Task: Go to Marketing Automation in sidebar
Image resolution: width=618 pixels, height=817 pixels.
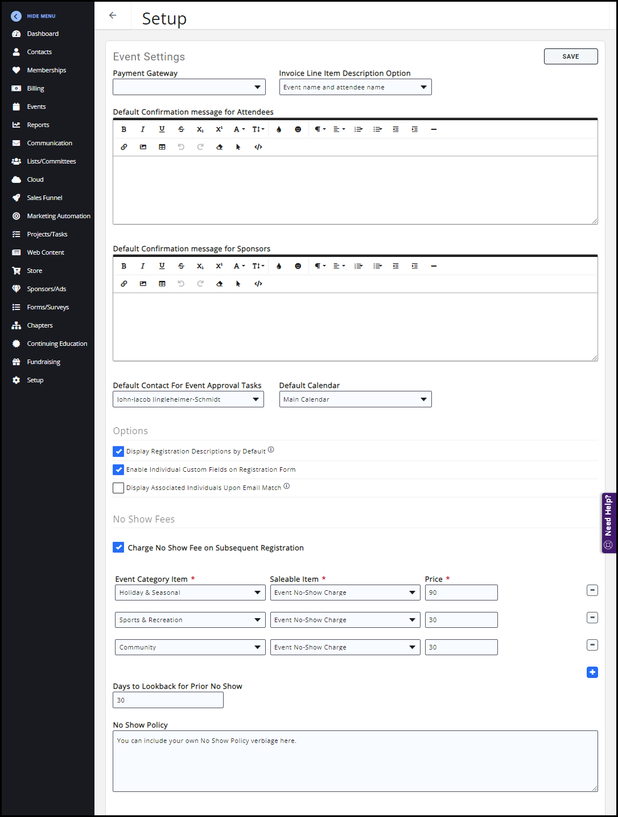Action: point(58,216)
